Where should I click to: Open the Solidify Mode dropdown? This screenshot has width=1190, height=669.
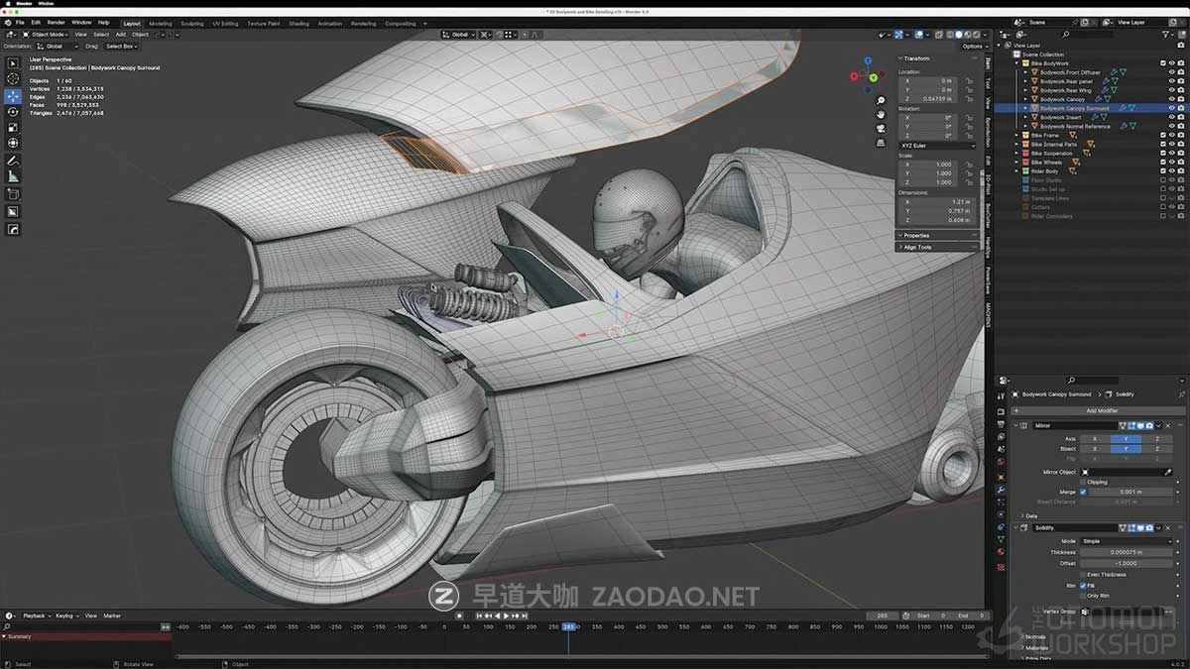point(1126,540)
